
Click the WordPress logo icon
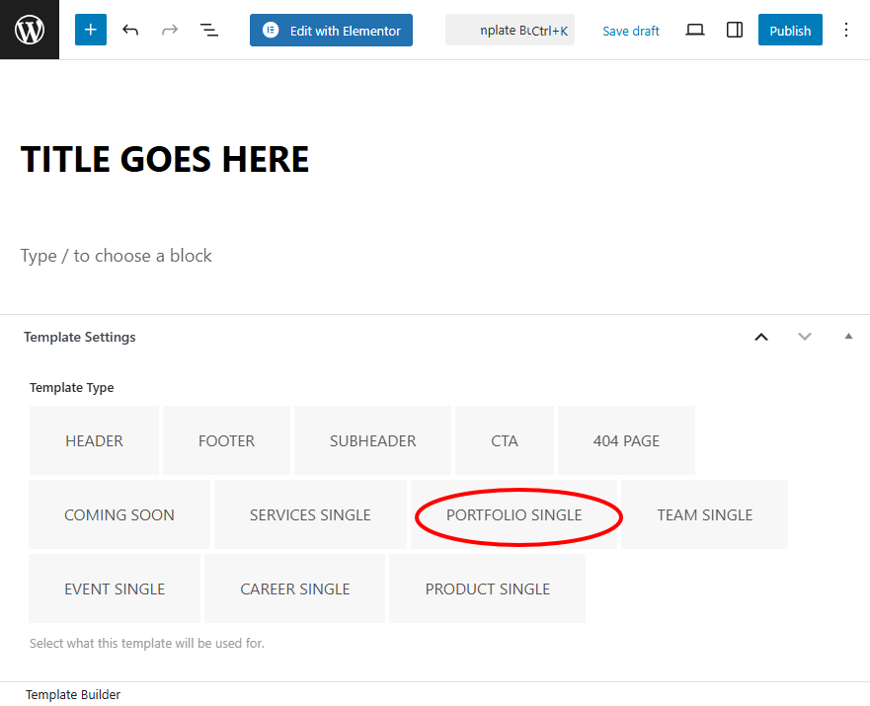[30, 30]
